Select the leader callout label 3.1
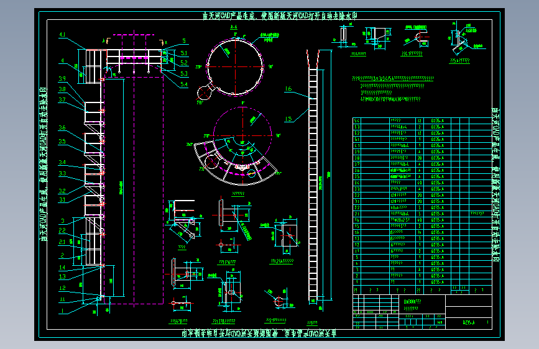The width and height of the screenshot is (539, 349). click(x=62, y=199)
